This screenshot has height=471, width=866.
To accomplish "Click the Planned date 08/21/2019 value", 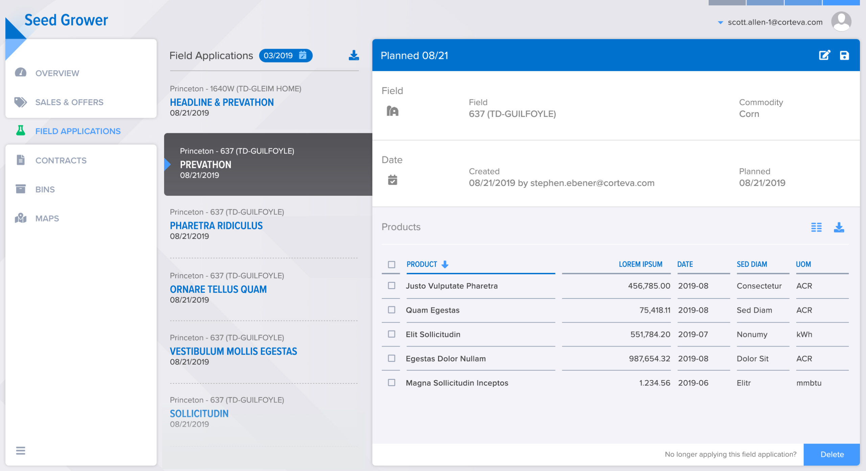I will [x=762, y=183].
